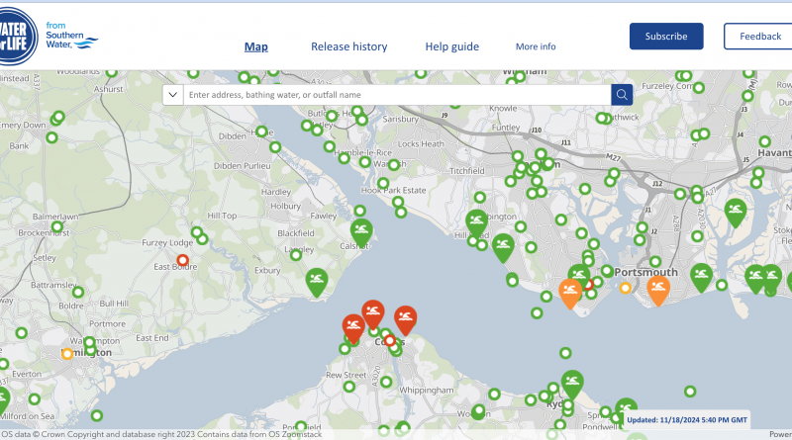792x440 pixels.
Task: Click the orange swimmer pin left of Portsmouth
Action: pos(570,291)
